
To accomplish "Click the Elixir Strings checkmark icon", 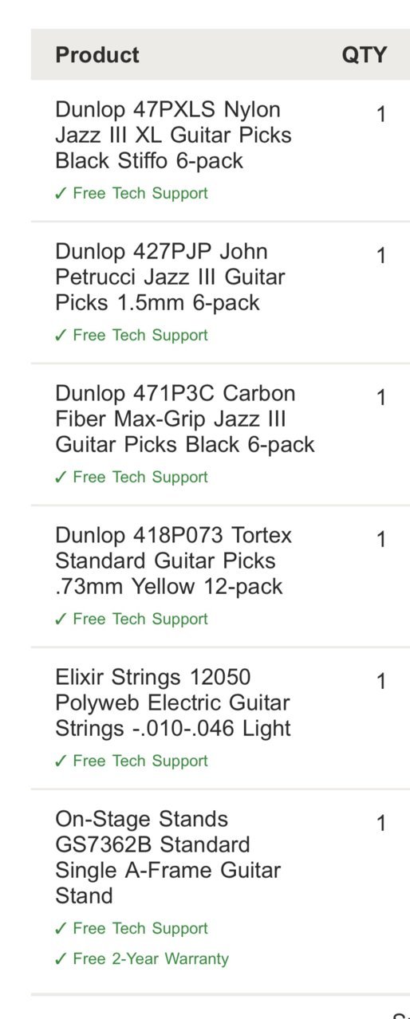I will (x=61, y=761).
